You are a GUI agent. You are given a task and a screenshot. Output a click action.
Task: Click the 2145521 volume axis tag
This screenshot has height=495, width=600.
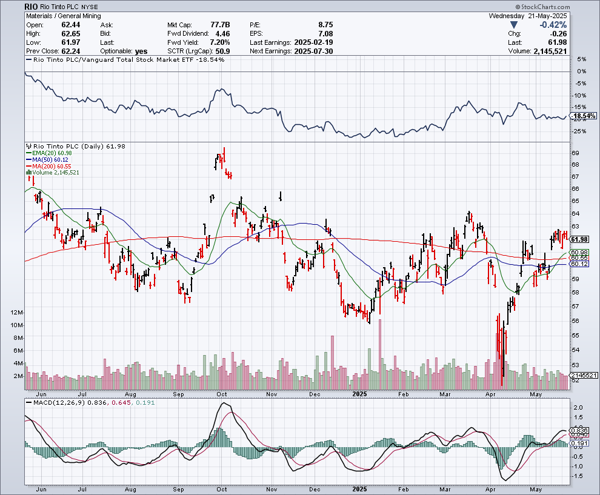[x=584, y=375]
